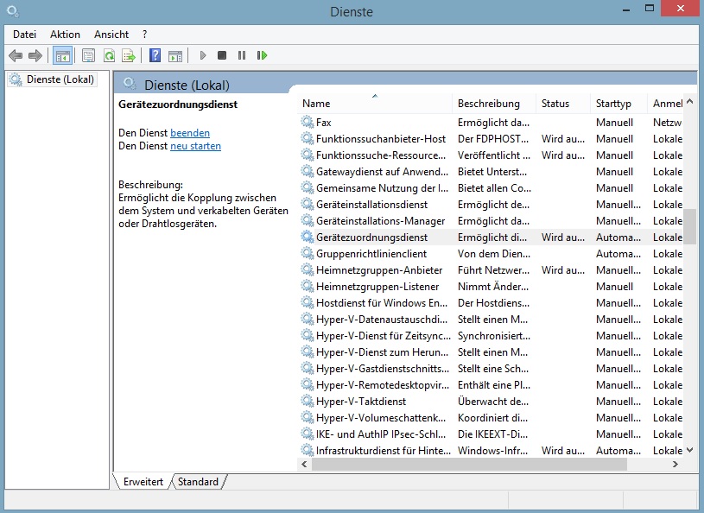Select the Heimnetzgruppen-Anbieter service
Screen dimensions: 704x513
(379, 269)
